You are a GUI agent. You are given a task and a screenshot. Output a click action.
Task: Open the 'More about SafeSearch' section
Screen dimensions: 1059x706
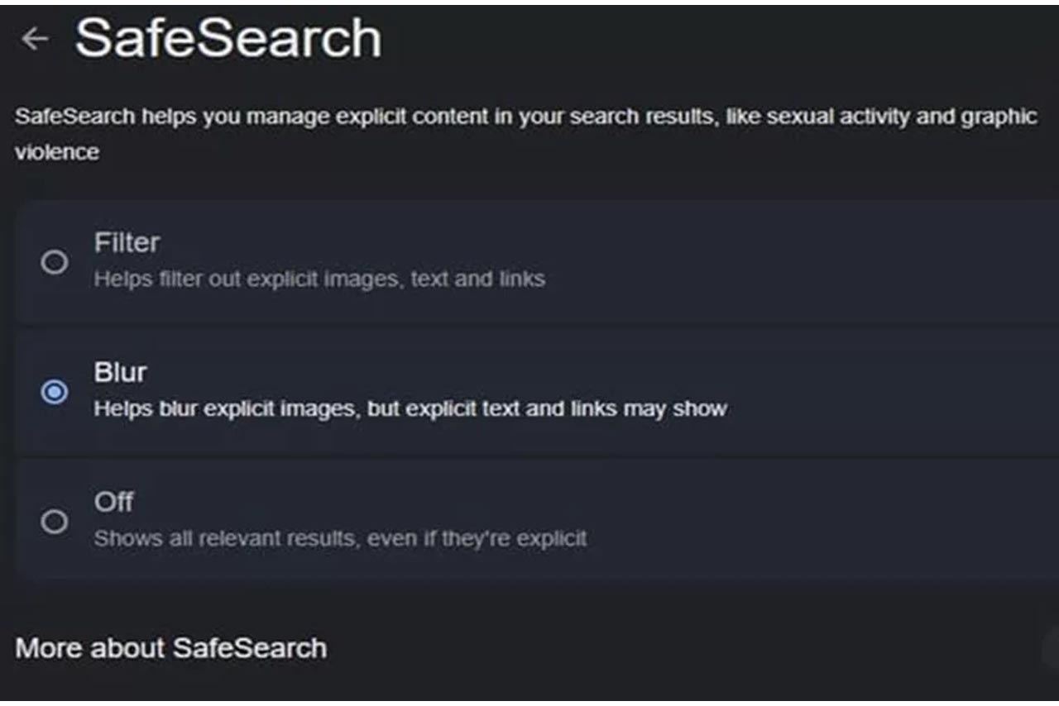coord(171,648)
